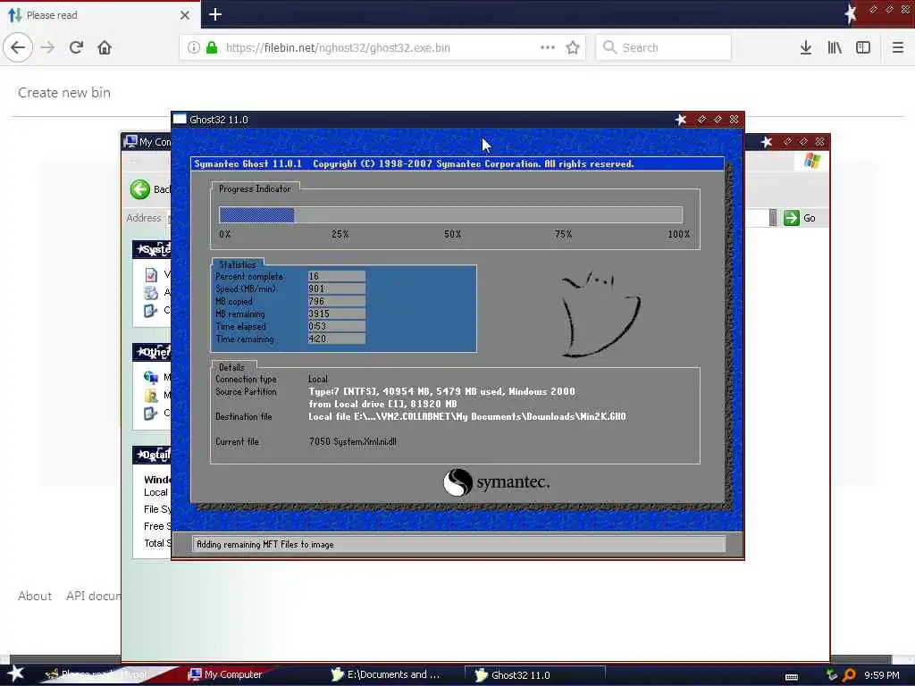Viewport: 915px width, 686px height.
Task: Close the 'Please read' tab
Action: (184, 15)
